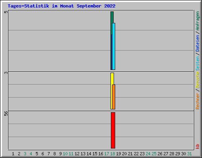Click day label '8' on the x-axis
Viewport: 202px width, 158px height.
(x=54, y=154)
